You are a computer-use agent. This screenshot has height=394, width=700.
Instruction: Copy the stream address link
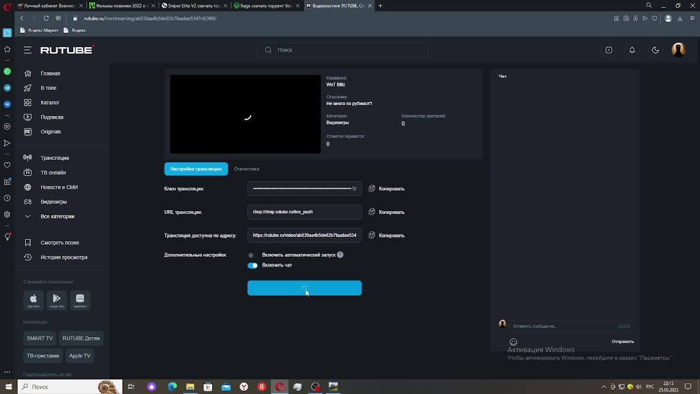tap(387, 235)
